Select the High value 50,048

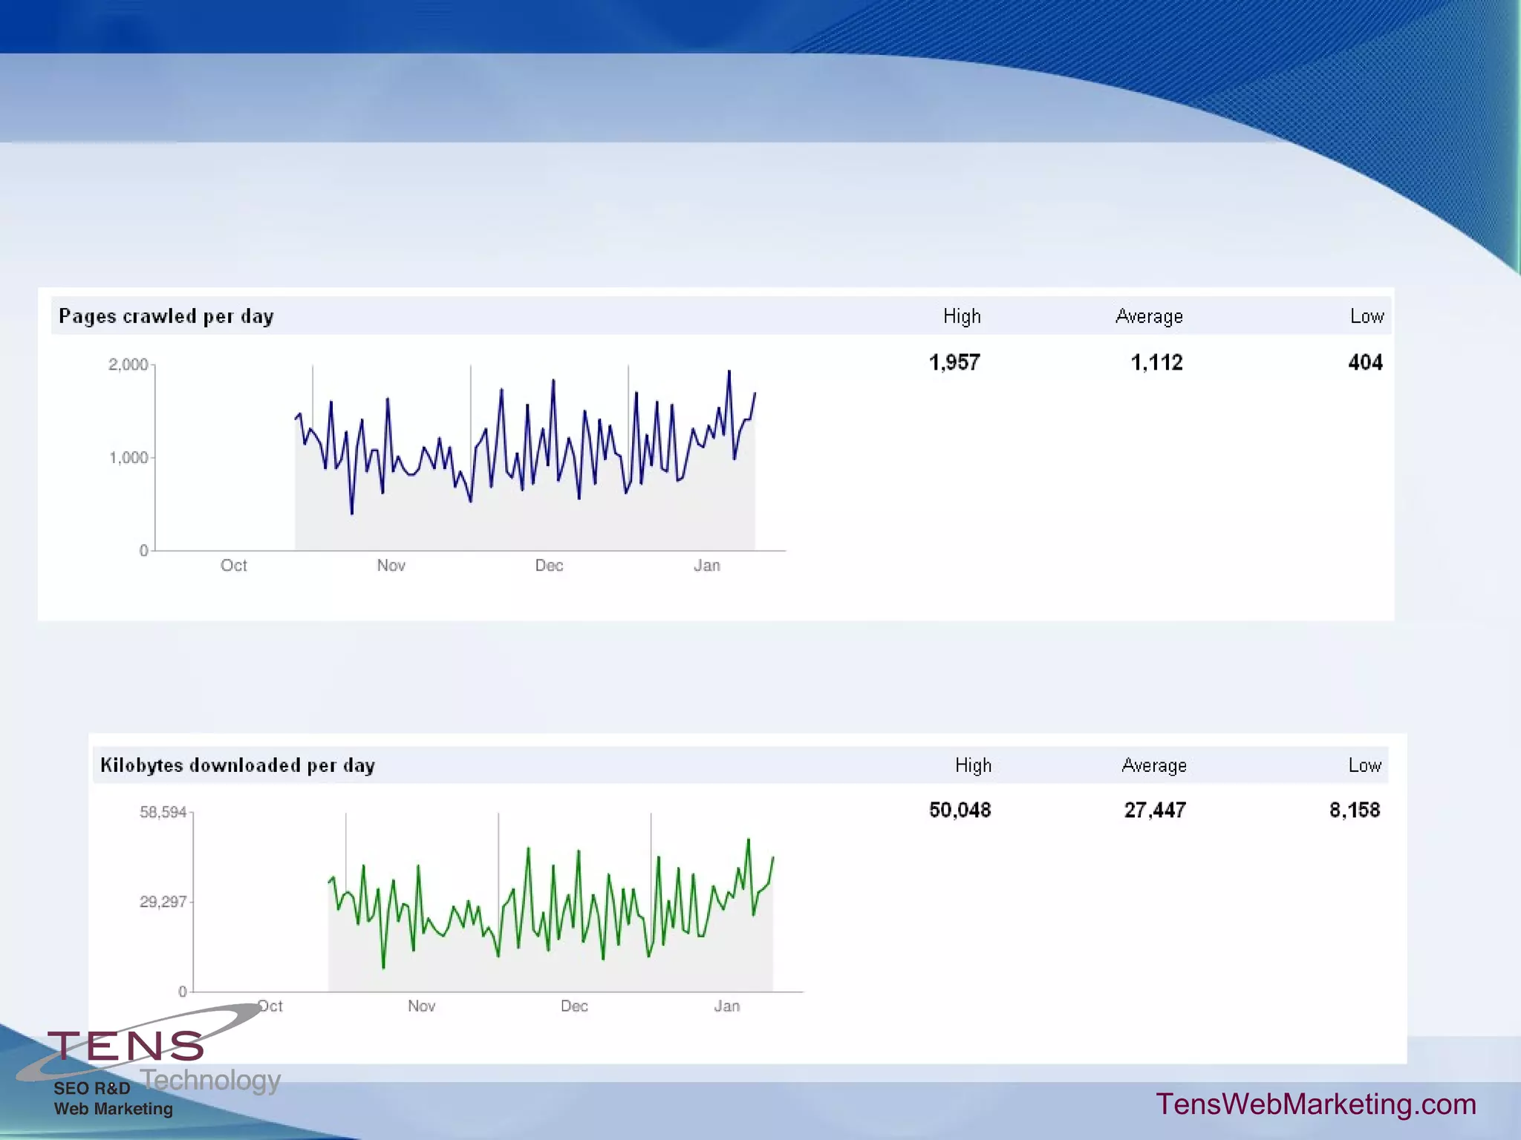[960, 810]
